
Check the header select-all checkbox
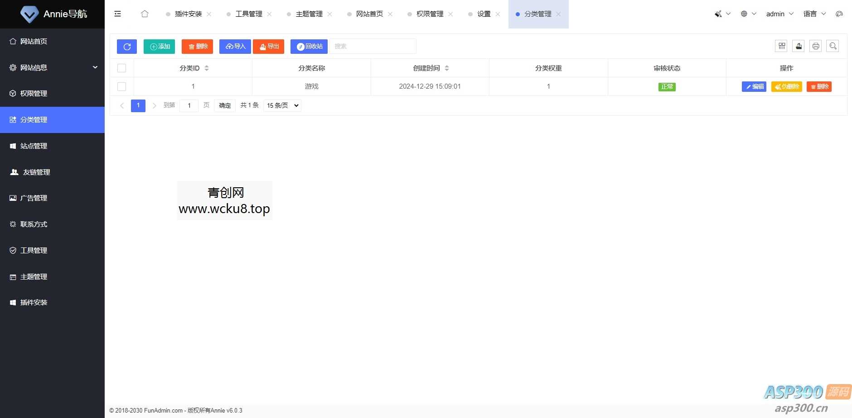point(121,68)
